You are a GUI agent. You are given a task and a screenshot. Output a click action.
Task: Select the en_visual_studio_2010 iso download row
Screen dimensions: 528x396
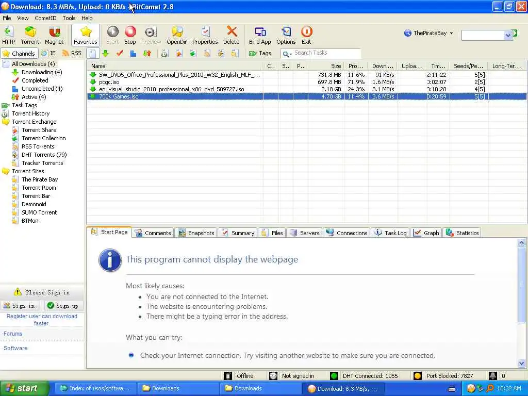pos(306,89)
